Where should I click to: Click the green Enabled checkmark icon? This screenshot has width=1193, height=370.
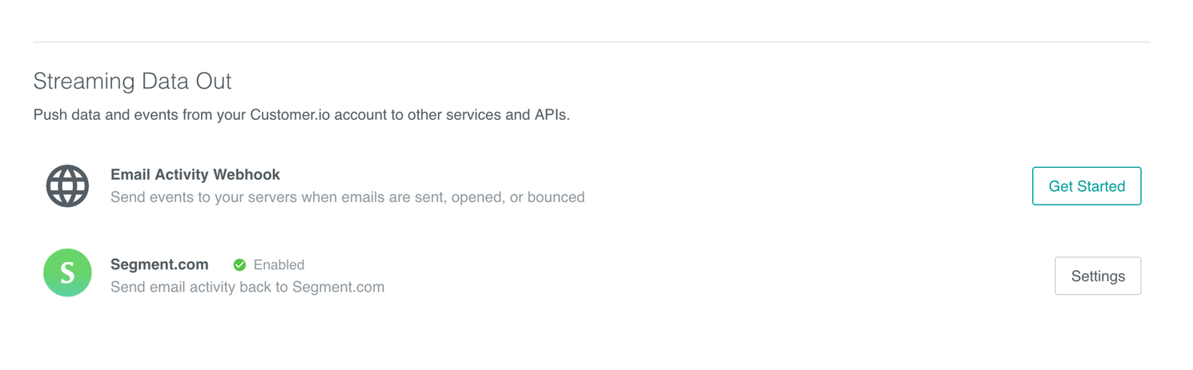click(239, 265)
